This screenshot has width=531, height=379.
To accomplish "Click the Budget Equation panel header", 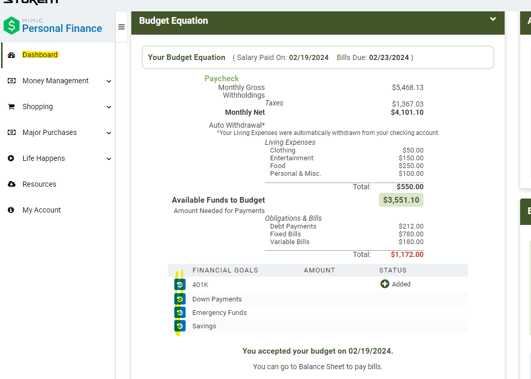I will click(317, 23).
